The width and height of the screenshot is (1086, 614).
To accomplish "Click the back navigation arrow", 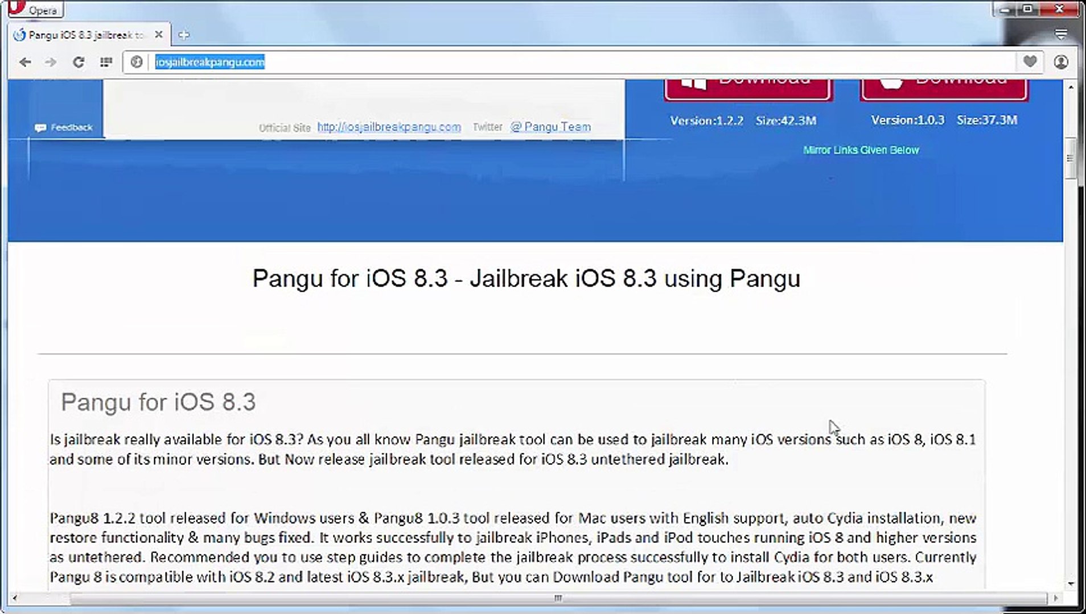I will pos(25,63).
